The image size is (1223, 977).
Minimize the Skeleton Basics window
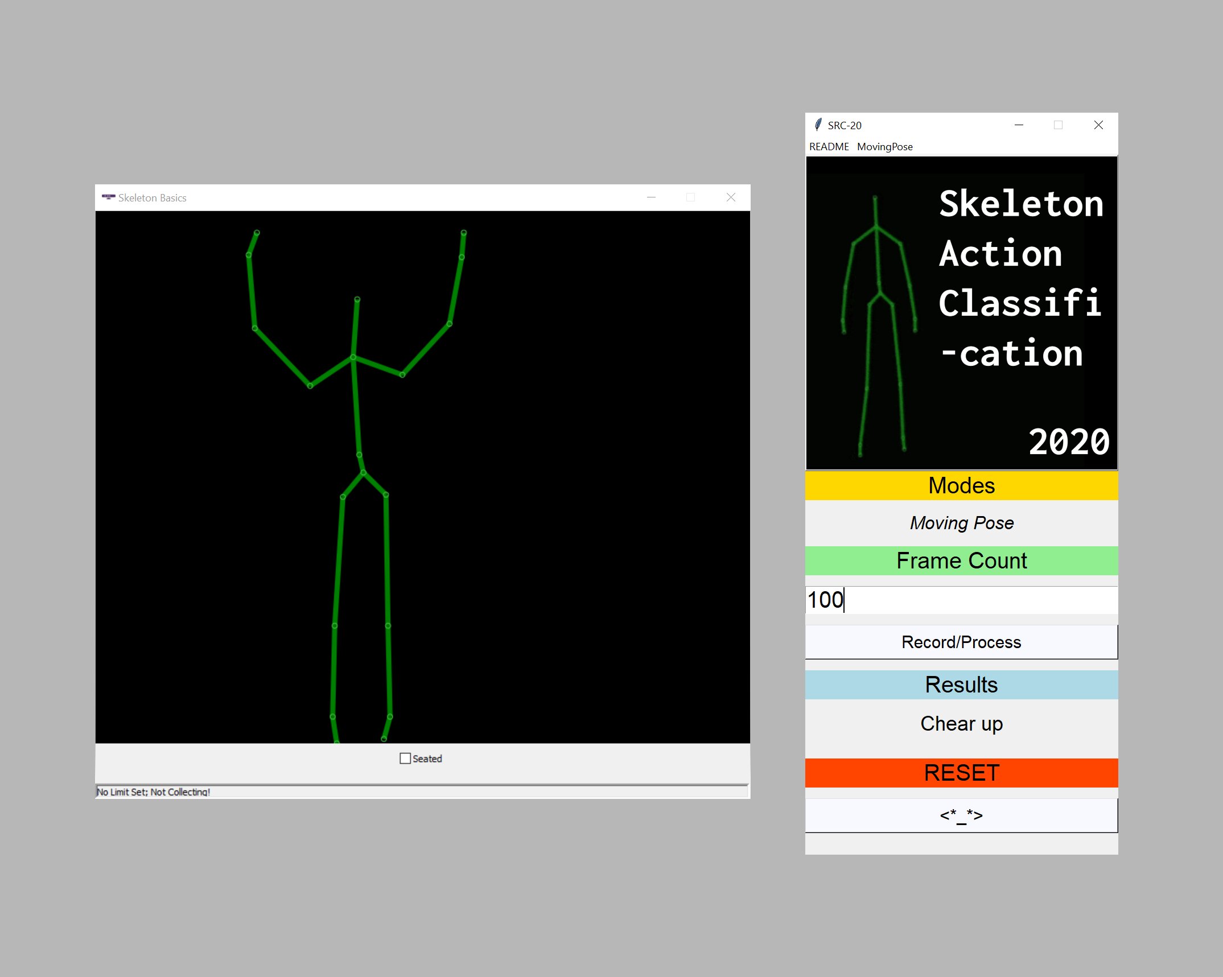pos(651,197)
